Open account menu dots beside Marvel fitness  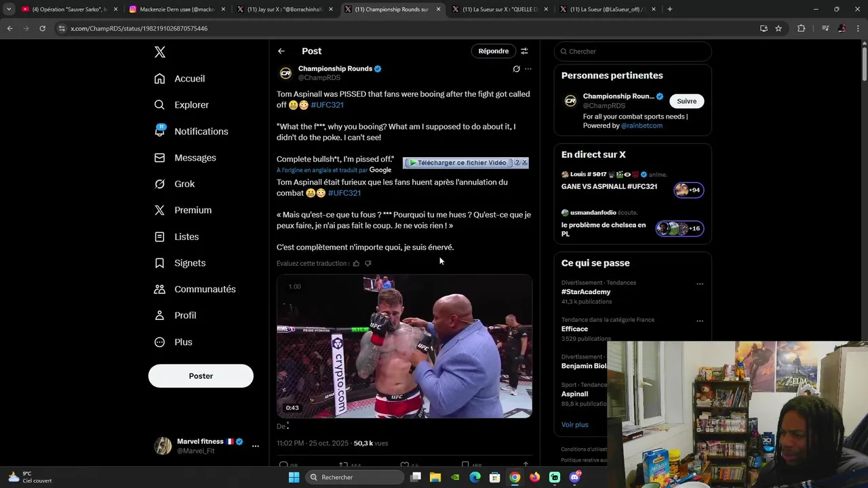pos(255,446)
